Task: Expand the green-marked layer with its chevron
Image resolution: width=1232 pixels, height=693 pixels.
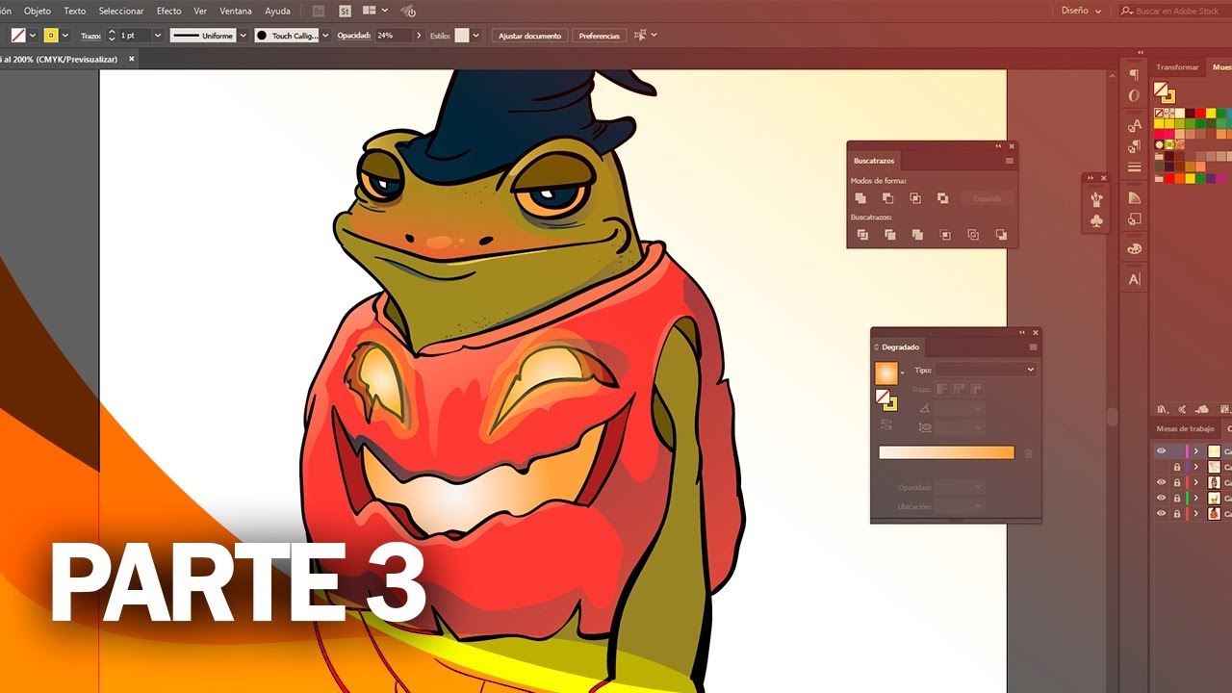Action: (1196, 498)
